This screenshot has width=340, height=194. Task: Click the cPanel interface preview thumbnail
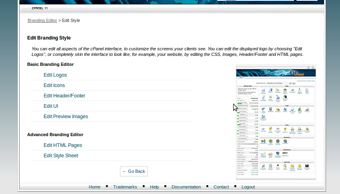pos(276,122)
